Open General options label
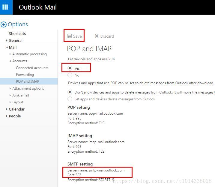215x187 pixels. click(x=16, y=40)
